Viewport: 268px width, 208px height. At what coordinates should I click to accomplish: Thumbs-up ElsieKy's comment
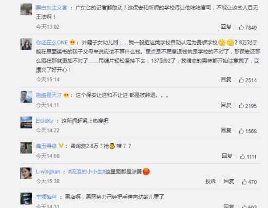[x=248, y=131]
